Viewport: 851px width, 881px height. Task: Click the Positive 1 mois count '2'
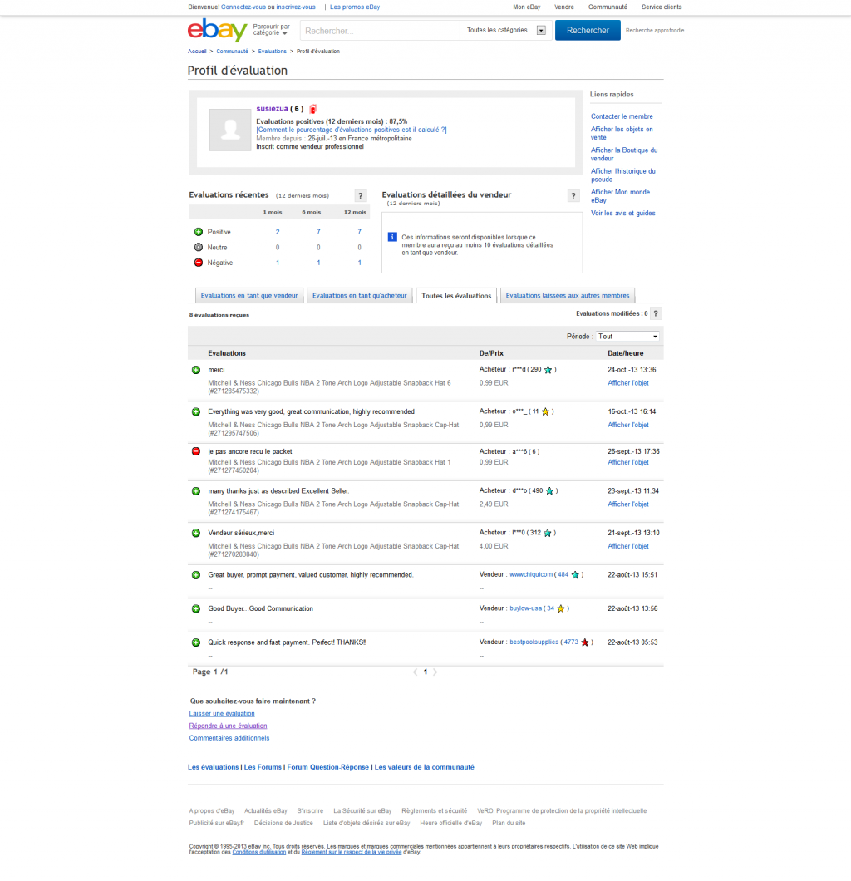278,232
